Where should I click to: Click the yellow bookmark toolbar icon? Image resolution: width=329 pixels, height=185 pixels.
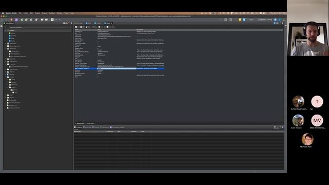pos(240,20)
